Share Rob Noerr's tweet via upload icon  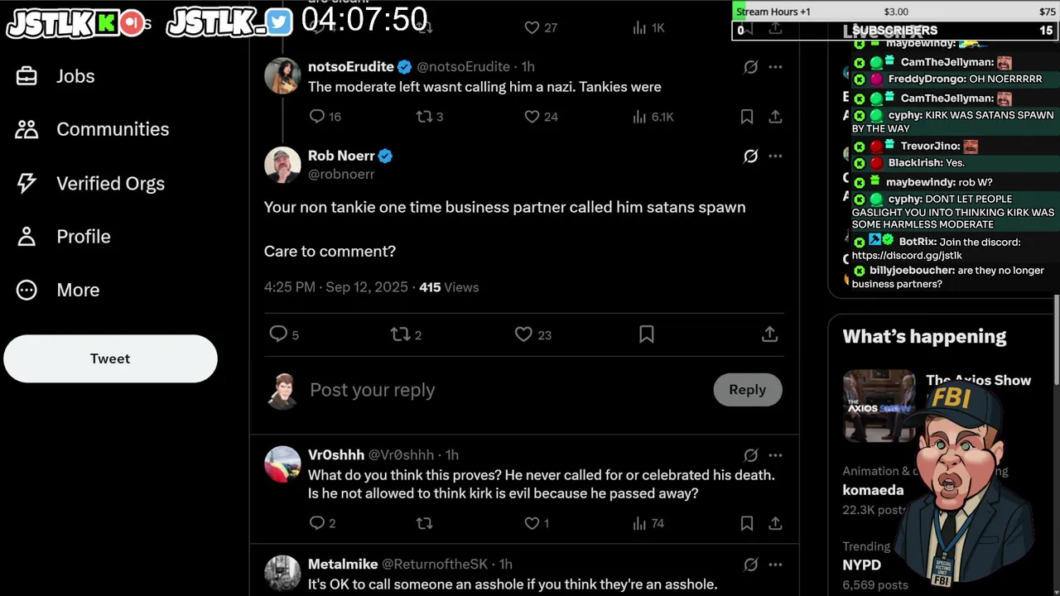(x=769, y=334)
